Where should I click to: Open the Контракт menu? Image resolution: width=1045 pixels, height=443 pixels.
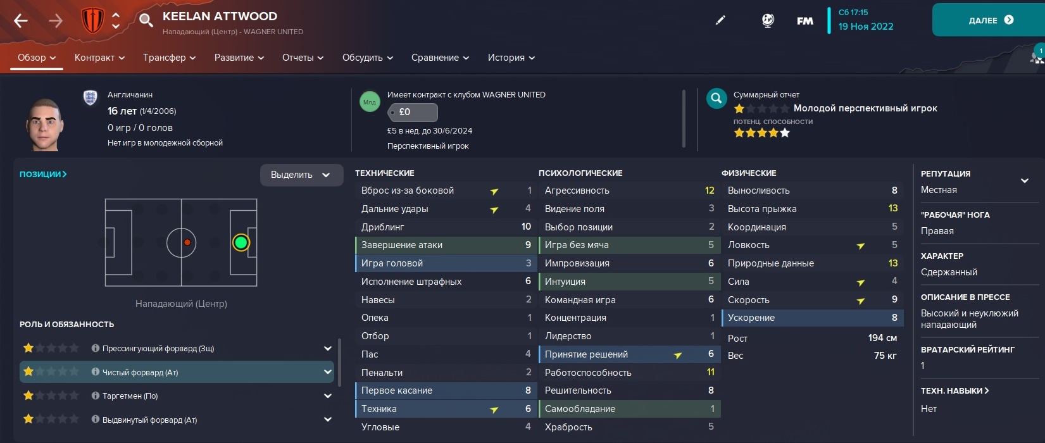coord(99,58)
